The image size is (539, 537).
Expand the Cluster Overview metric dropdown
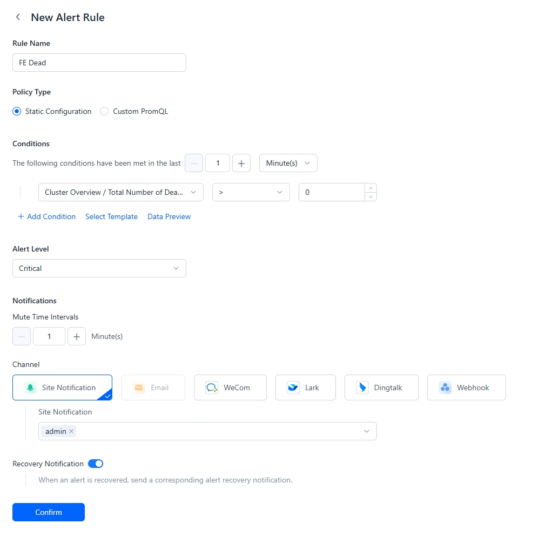tap(120, 192)
